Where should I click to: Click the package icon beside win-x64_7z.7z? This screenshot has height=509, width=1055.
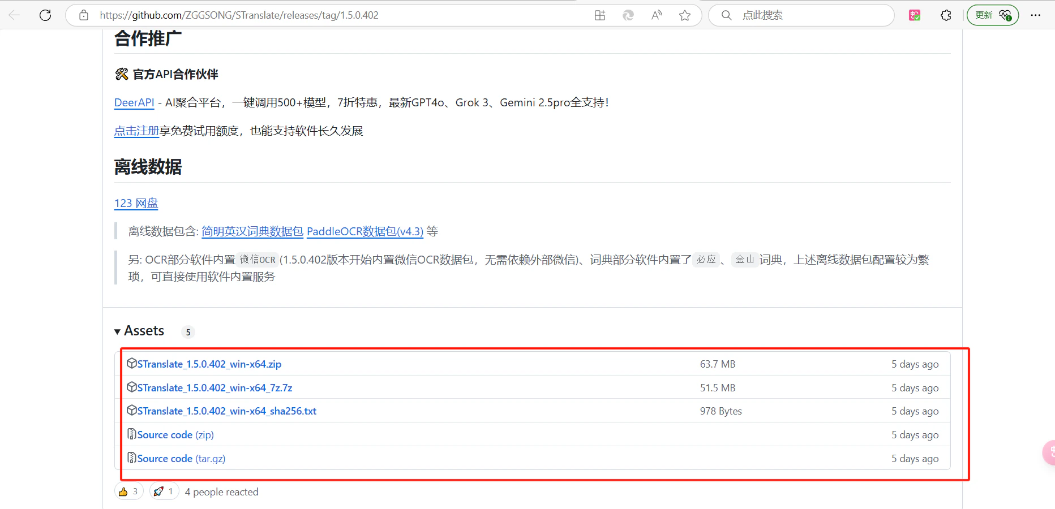132,387
